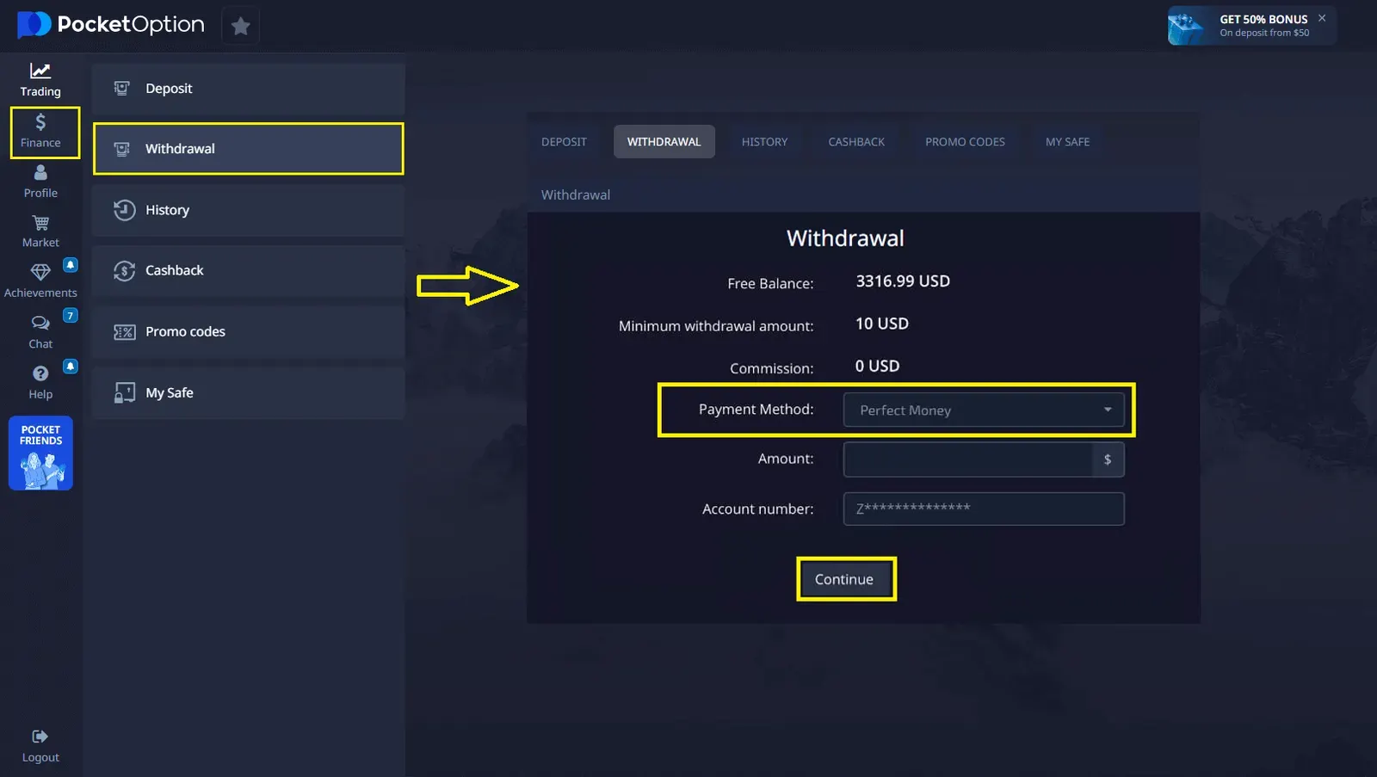1377x777 pixels.
Task: Switch to the HISTORY tab
Action: [764, 142]
